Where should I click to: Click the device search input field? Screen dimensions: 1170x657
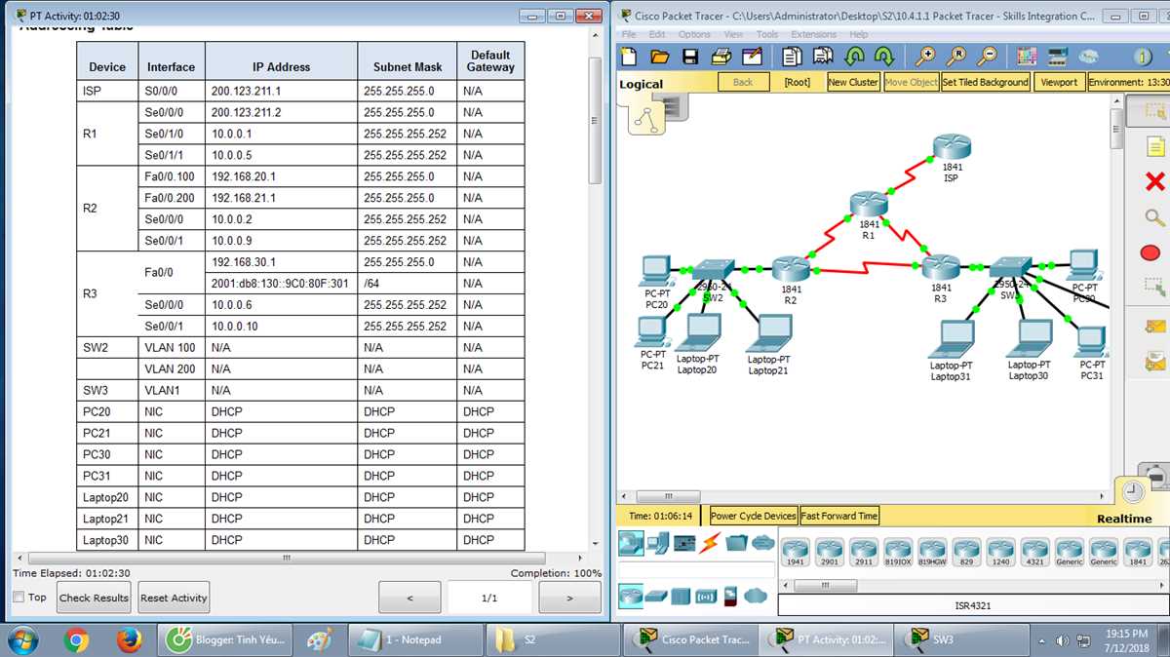(x=696, y=569)
